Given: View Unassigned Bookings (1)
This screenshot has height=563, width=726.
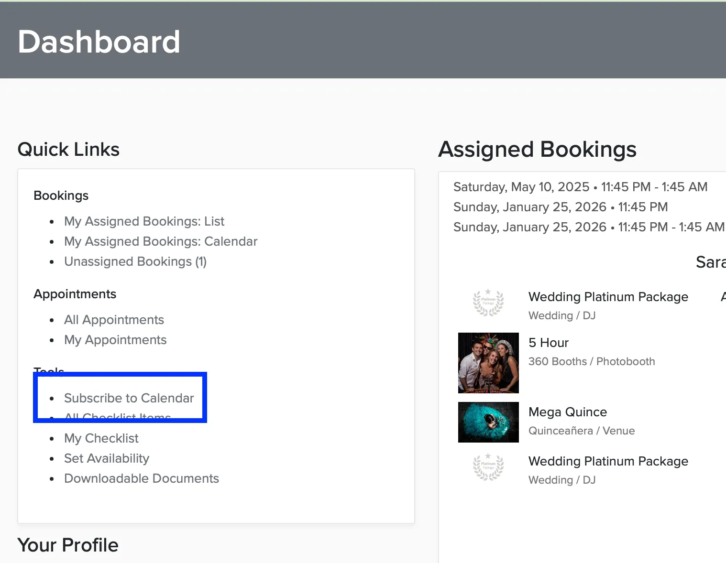Looking at the screenshot, I should pos(135,261).
